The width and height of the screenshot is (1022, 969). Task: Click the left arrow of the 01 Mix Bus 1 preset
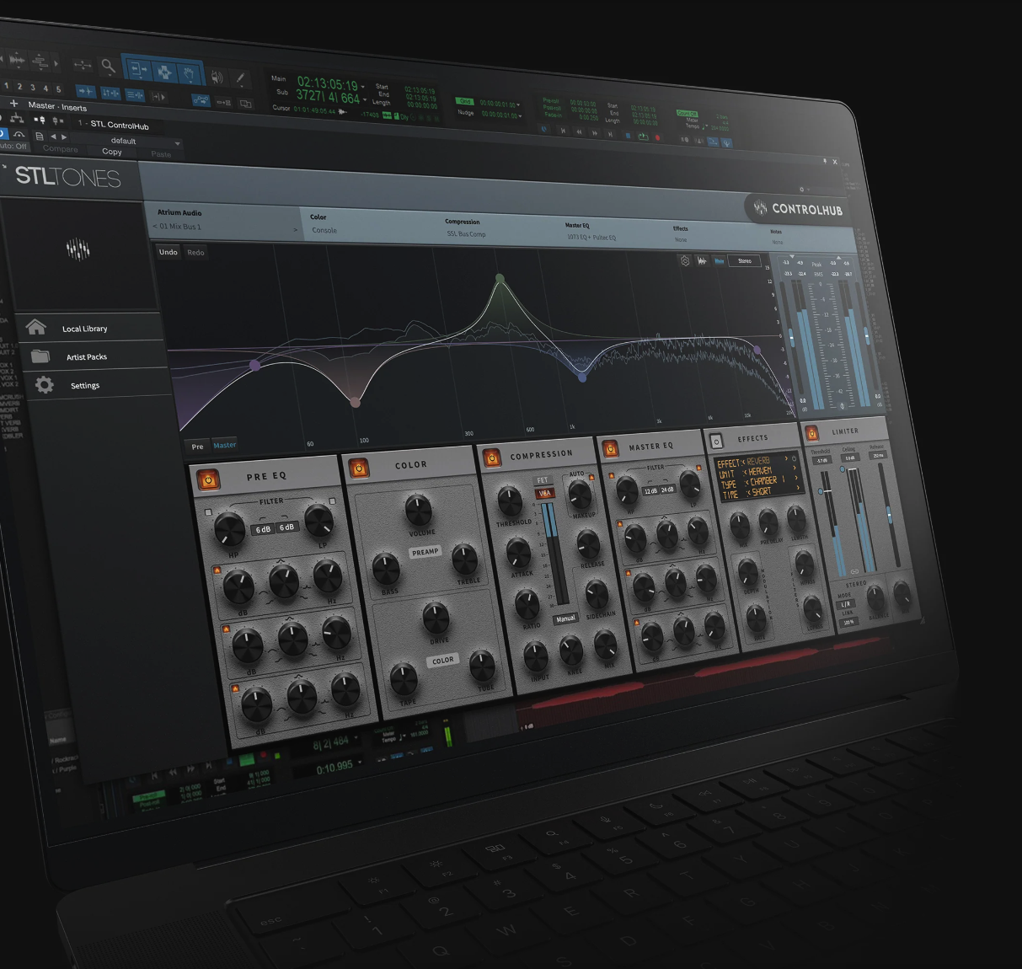(x=155, y=226)
